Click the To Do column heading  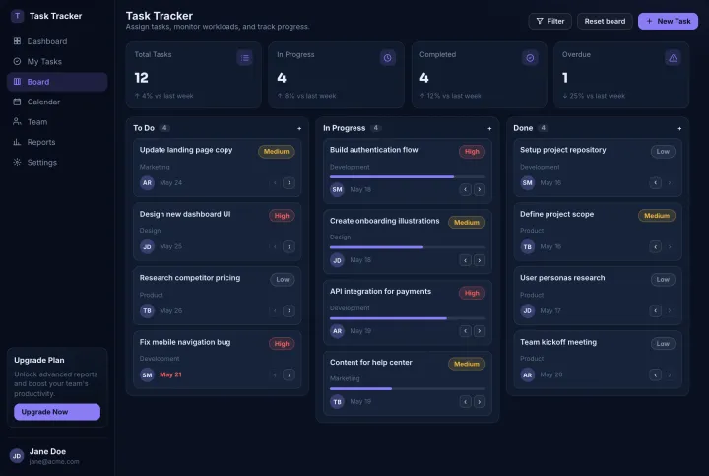(x=144, y=128)
